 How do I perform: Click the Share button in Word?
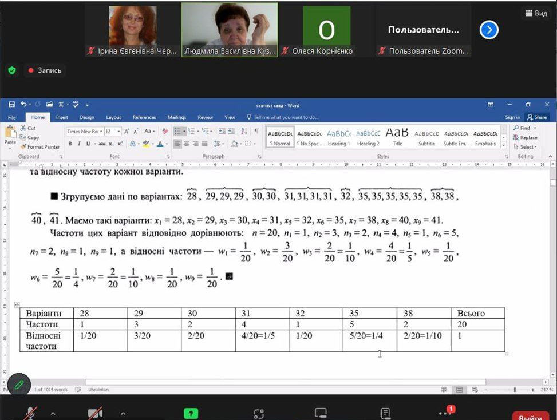pyautogui.click(x=537, y=117)
